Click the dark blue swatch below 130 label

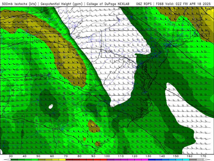(x=152, y=160)
